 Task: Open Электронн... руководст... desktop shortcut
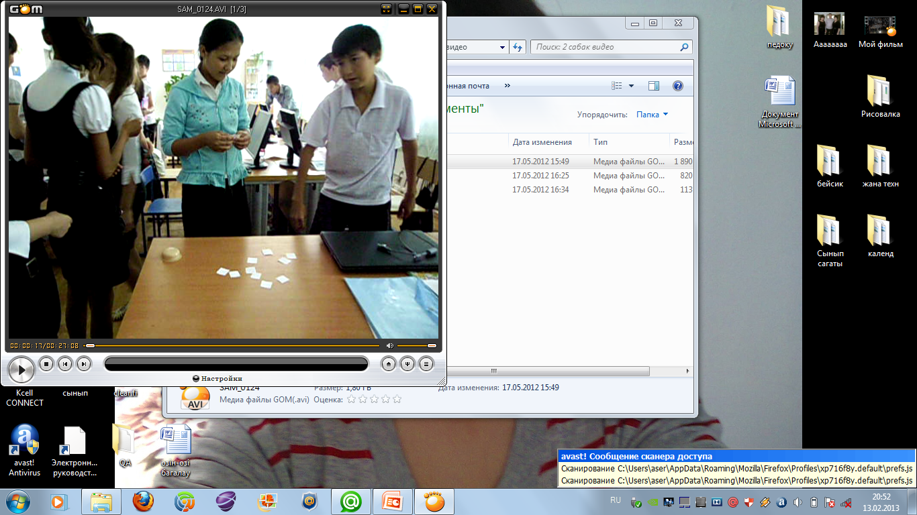coord(74,450)
